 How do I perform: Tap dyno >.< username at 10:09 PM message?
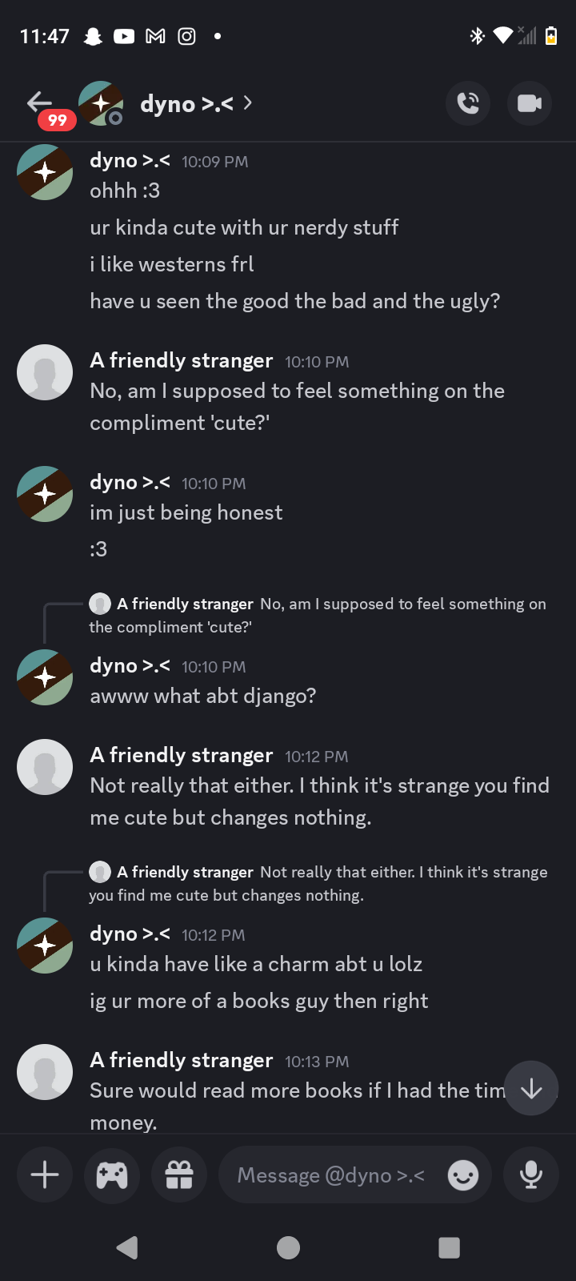click(130, 161)
